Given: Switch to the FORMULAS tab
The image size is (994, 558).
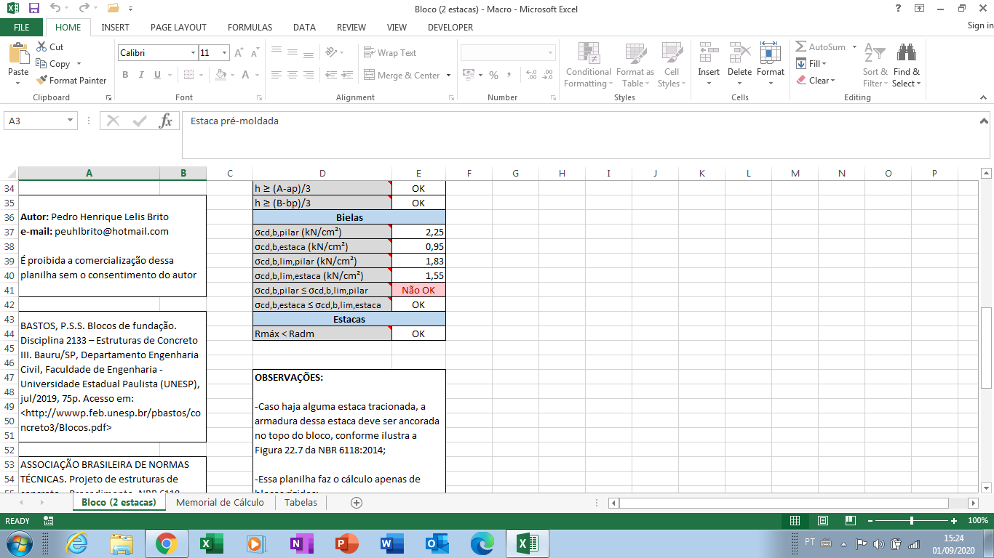Looking at the screenshot, I should [250, 27].
